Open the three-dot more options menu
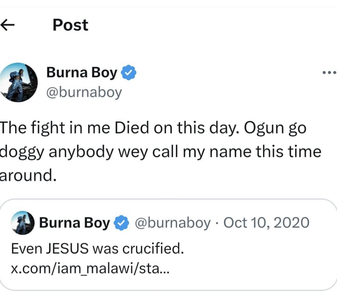The image size is (337, 295). [329, 73]
